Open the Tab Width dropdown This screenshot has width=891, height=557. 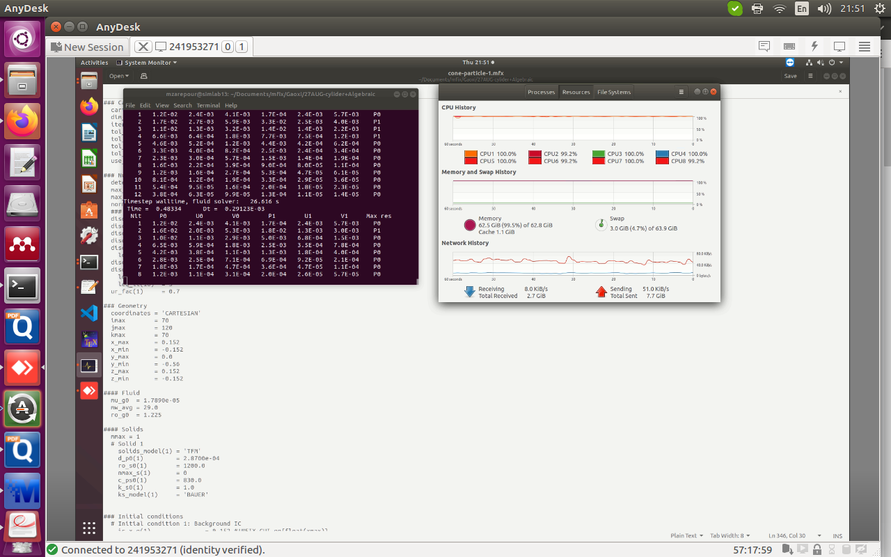click(x=730, y=535)
